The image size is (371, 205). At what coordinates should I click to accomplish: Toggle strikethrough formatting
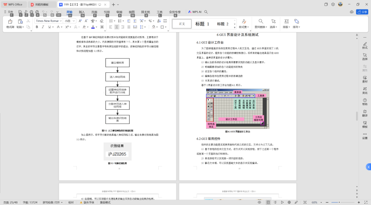click(58, 27)
